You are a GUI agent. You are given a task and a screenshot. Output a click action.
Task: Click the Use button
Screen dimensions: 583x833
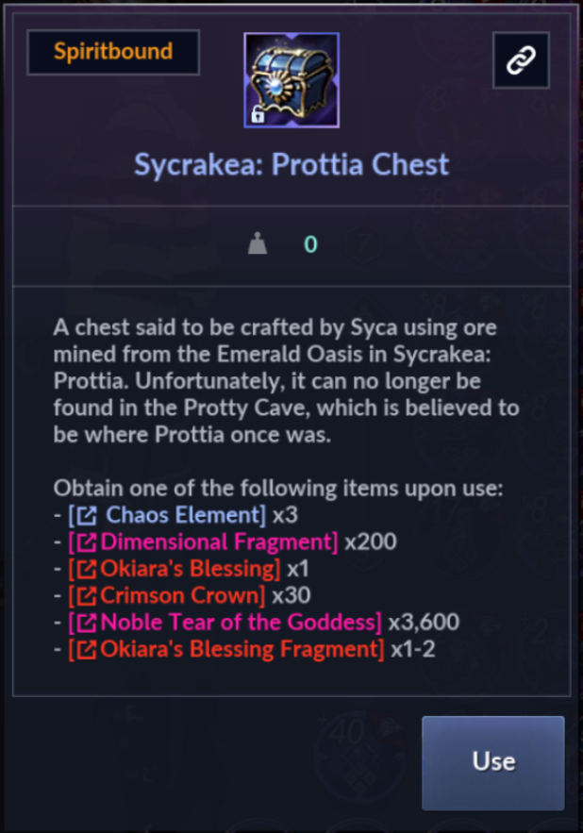coord(492,762)
